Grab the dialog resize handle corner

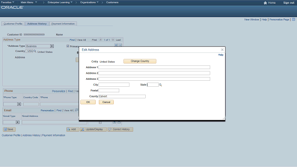[x=224, y=119]
